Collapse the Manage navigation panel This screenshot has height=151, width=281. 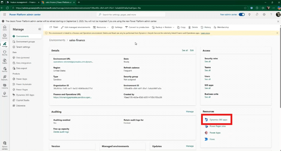pos(40,29)
